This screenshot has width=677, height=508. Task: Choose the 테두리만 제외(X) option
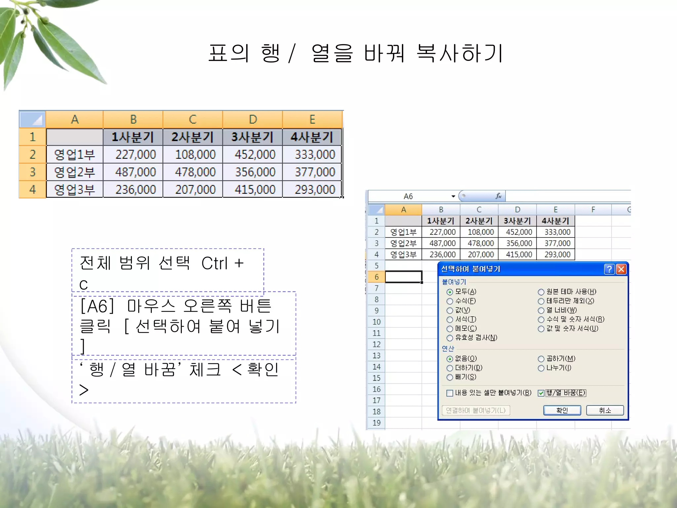(x=541, y=301)
